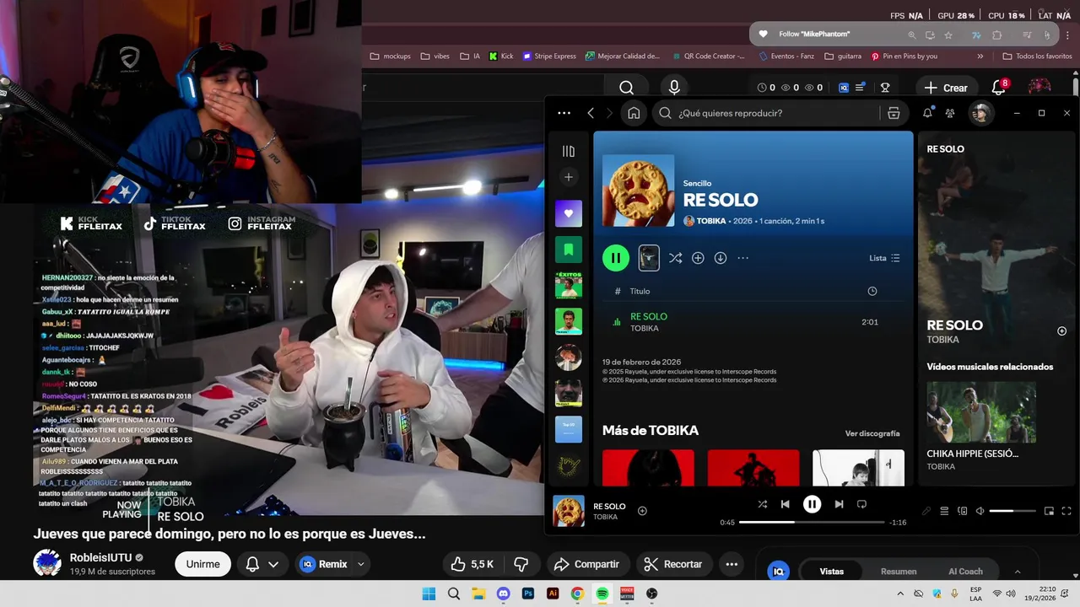Open Spotify play queue

click(944, 511)
